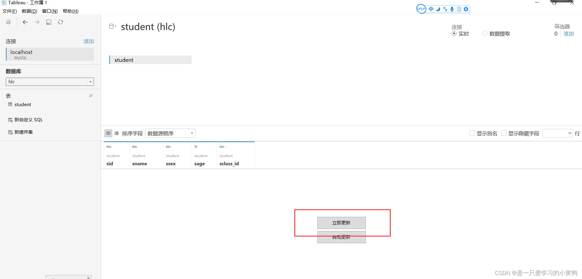The height and width of the screenshot is (279, 582).
Task: Switch to grid view of the data preview
Action: [x=108, y=133]
